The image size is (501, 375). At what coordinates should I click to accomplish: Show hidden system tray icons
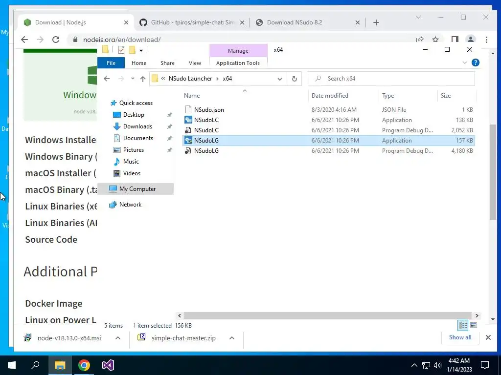click(x=414, y=365)
